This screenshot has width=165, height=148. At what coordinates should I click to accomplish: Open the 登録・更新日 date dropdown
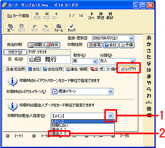(x=131, y=38)
